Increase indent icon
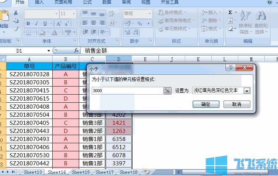 (93, 32)
